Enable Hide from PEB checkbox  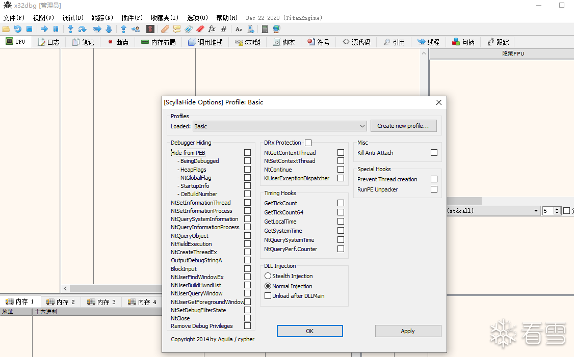click(247, 153)
